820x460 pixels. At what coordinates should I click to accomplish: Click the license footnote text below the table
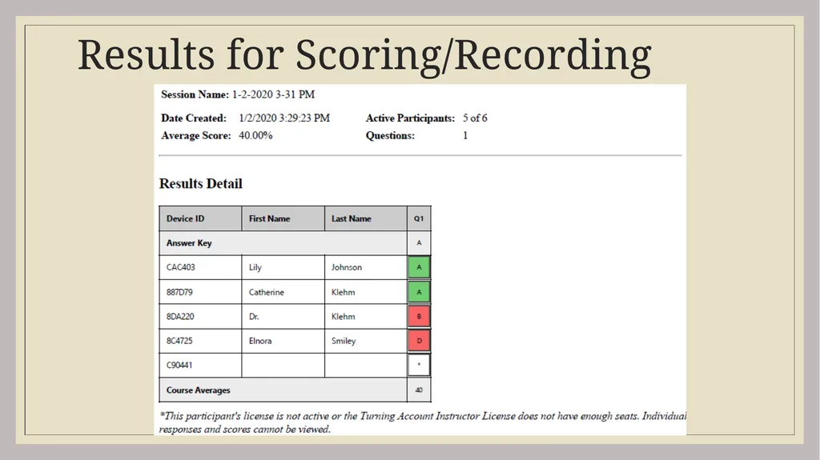[x=423, y=422]
